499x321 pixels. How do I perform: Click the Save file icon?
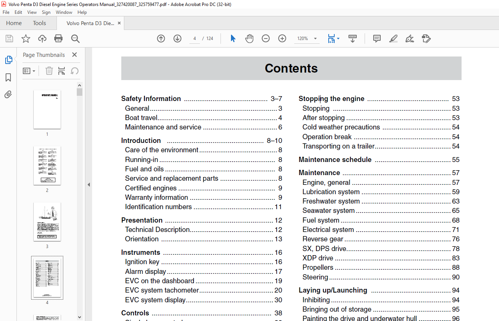(x=9, y=39)
